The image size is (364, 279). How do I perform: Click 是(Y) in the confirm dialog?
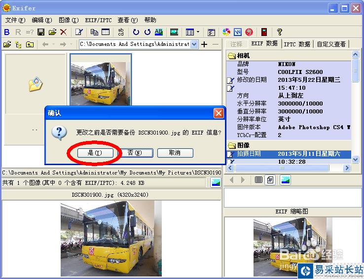(x=95, y=153)
